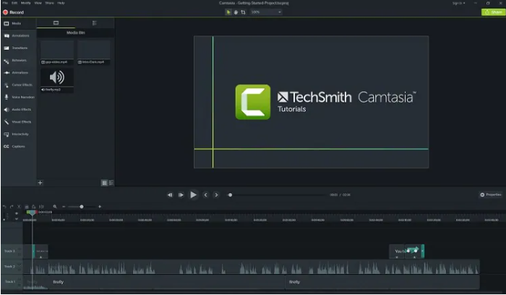Image resolution: width=506 pixels, height=295 pixels.
Task: Open the Animations panel
Action: [18, 72]
